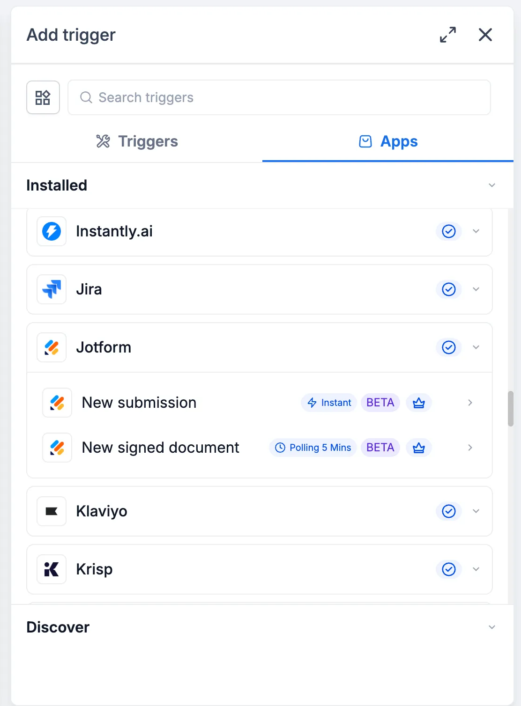
Task: Click the bag icon on Apps tab
Action: pos(365,141)
